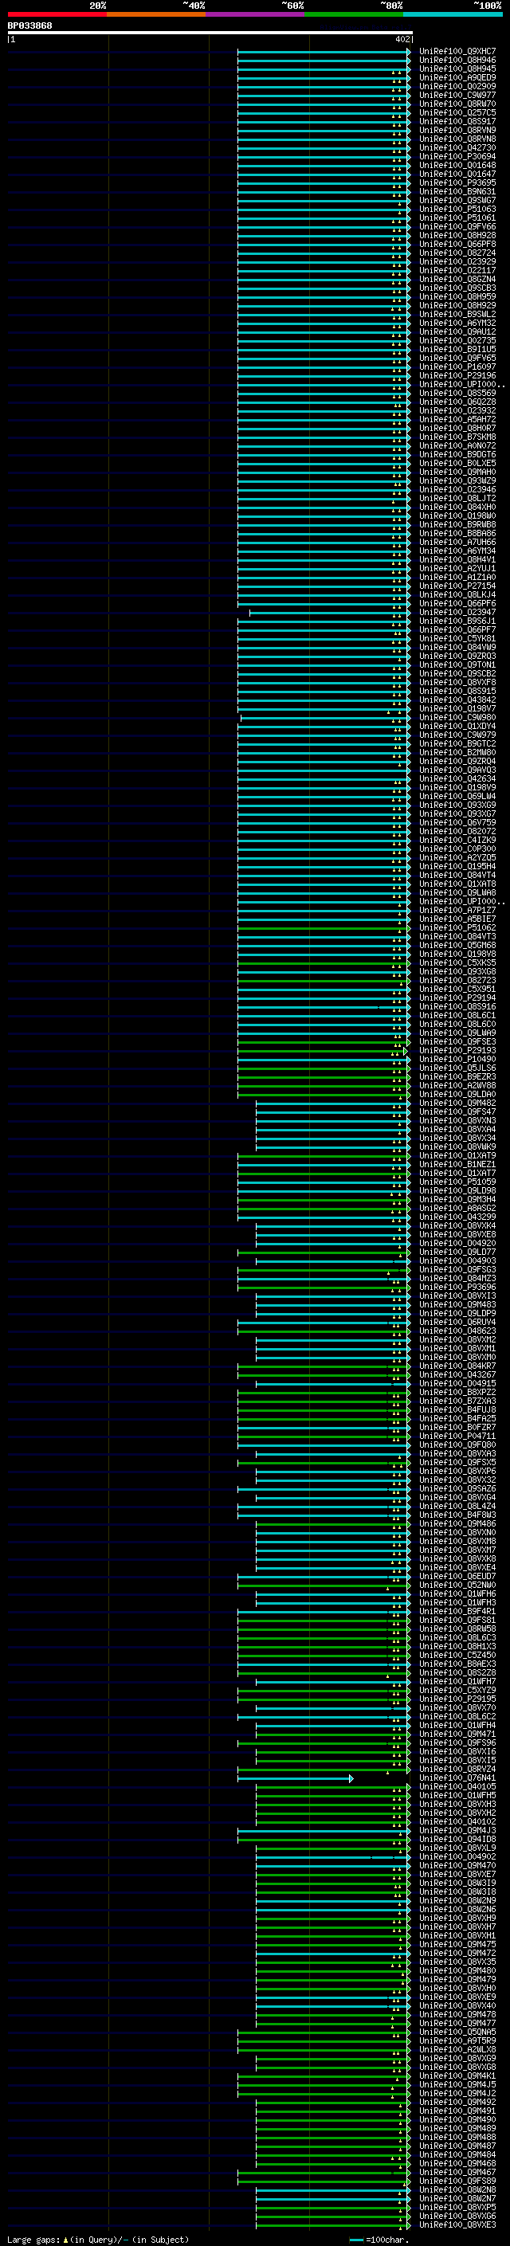
Task: Select hit label UniRef100_B9EZR3
Action: click(457, 1077)
